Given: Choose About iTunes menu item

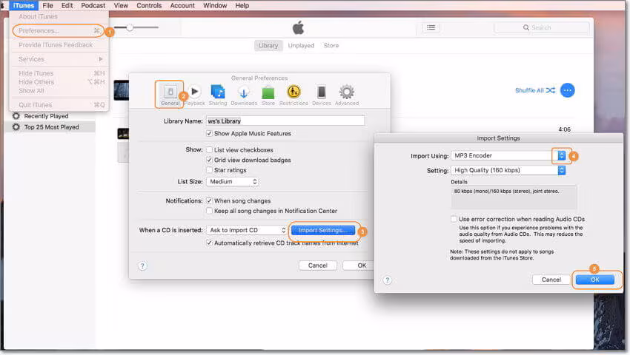Looking at the screenshot, I should coord(59,16).
